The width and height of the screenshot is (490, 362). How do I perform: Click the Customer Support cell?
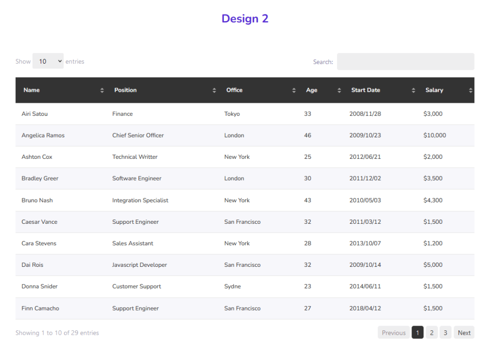pyautogui.click(x=137, y=286)
